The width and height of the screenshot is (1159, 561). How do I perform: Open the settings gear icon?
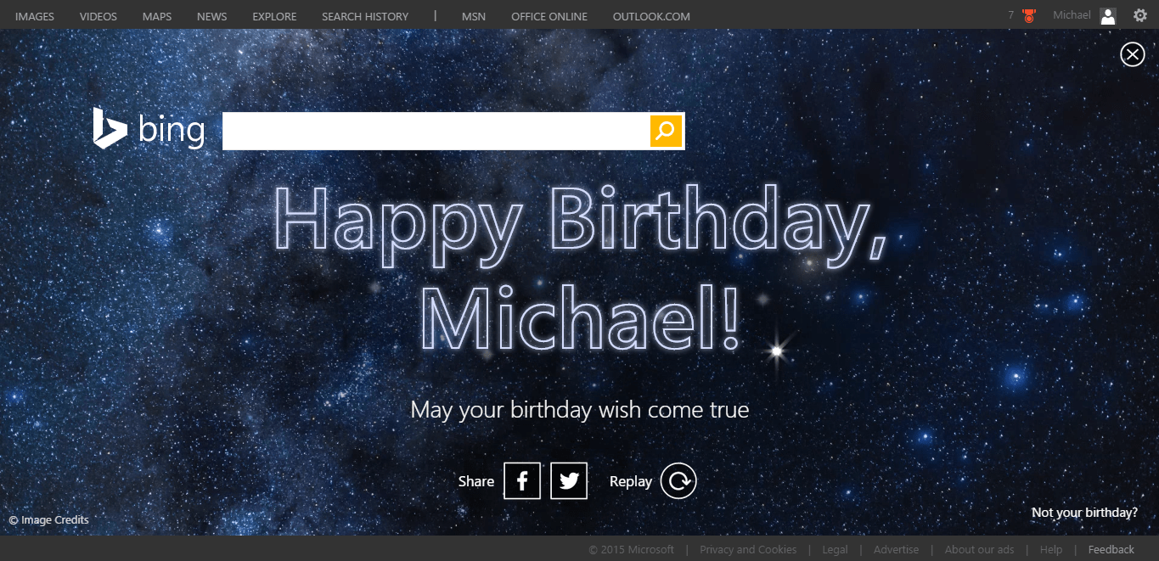coord(1139,15)
